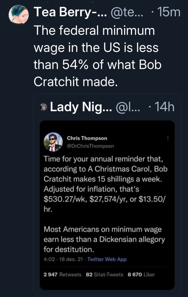View the 2 947 Retweets list
Screen dimensions: 188x297
[63, 274]
